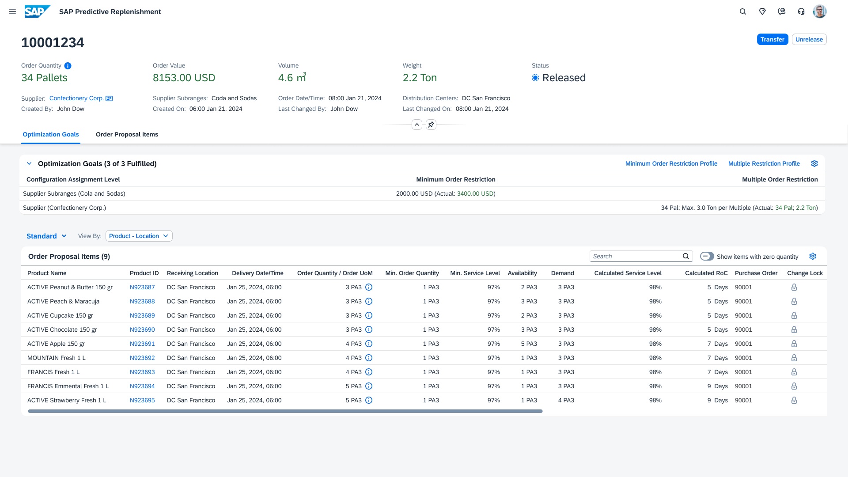The width and height of the screenshot is (848, 477).
Task: Open the hamburger navigation menu
Action: pos(12,11)
